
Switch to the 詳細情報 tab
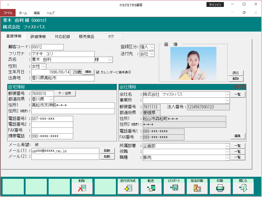[x=38, y=36]
